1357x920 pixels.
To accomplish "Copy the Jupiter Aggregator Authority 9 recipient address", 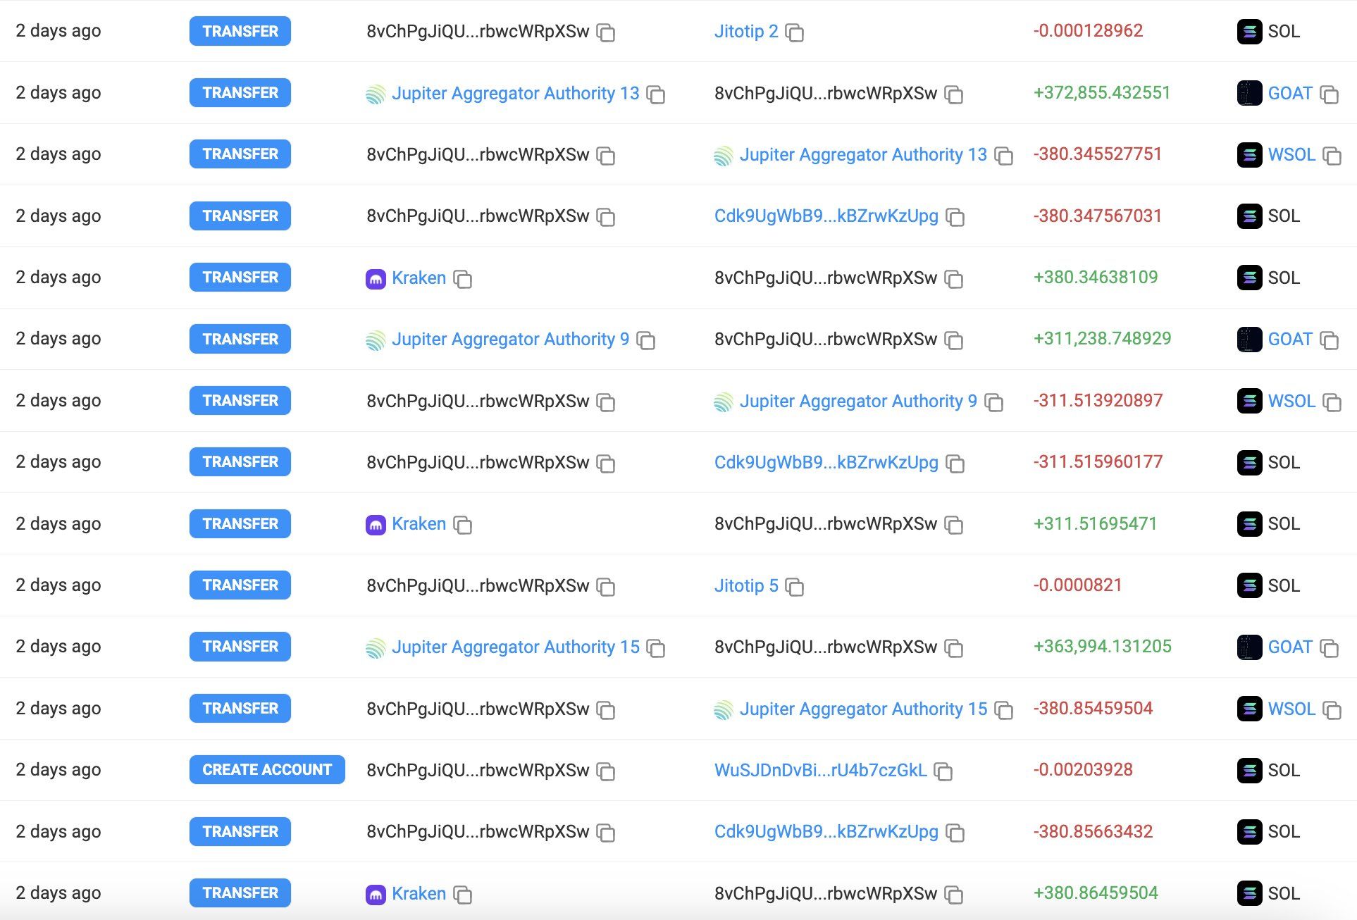I will coord(993,402).
